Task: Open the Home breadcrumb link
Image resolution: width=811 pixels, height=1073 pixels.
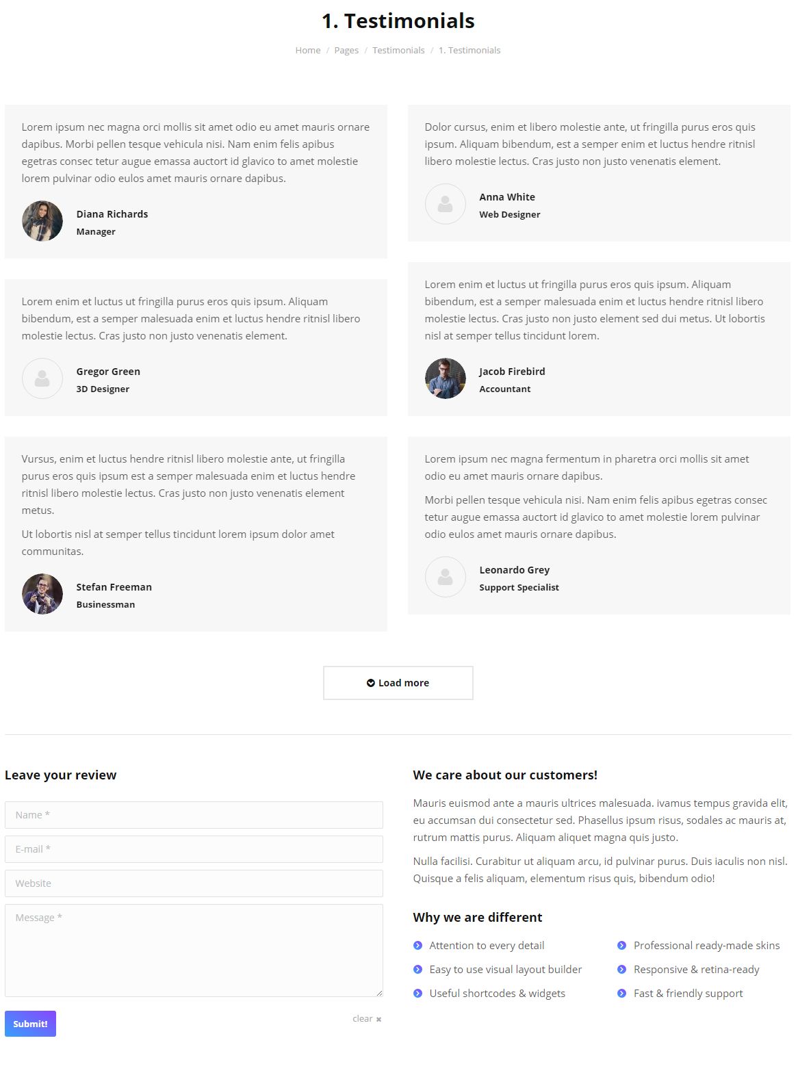Action: tap(308, 51)
